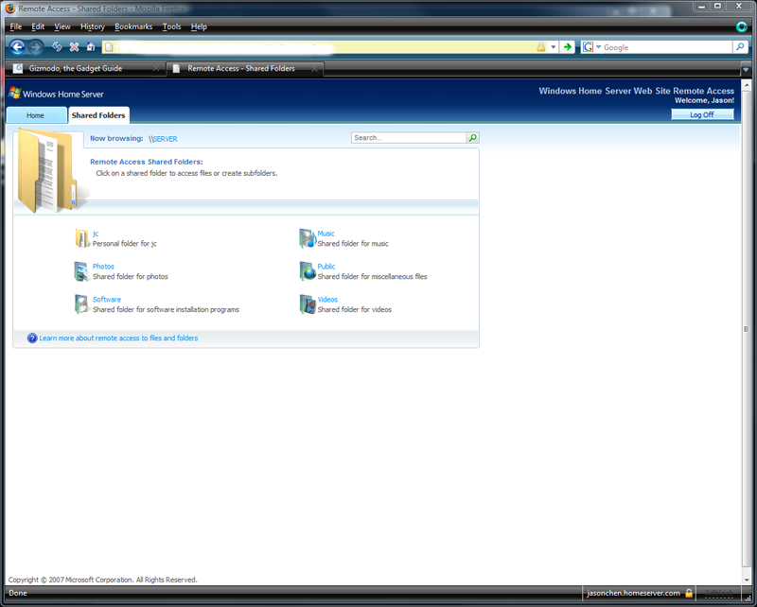This screenshot has width=757, height=607.
Task: Click the status bar padlock security icon
Action: [689, 593]
